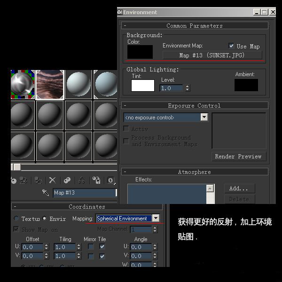The height and width of the screenshot is (282, 282).
Task: Enable the U Mirror checkbox
Action: click(91, 247)
